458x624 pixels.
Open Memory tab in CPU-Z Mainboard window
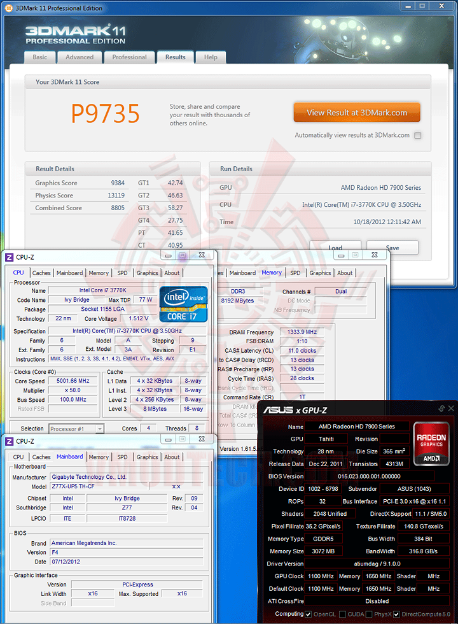(x=99, y=457)
